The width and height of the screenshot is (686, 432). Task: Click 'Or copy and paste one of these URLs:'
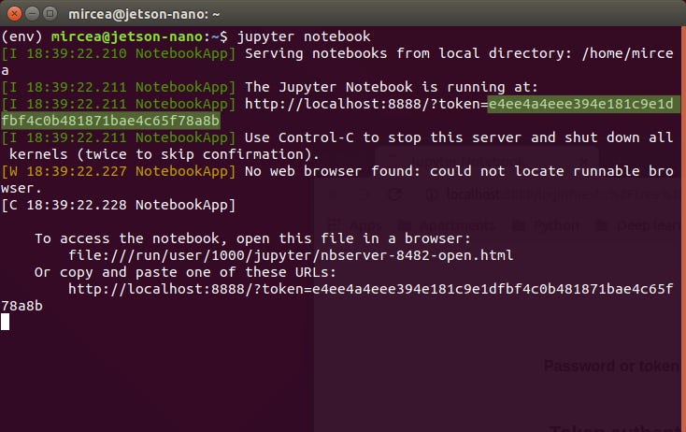coord(185,272)
